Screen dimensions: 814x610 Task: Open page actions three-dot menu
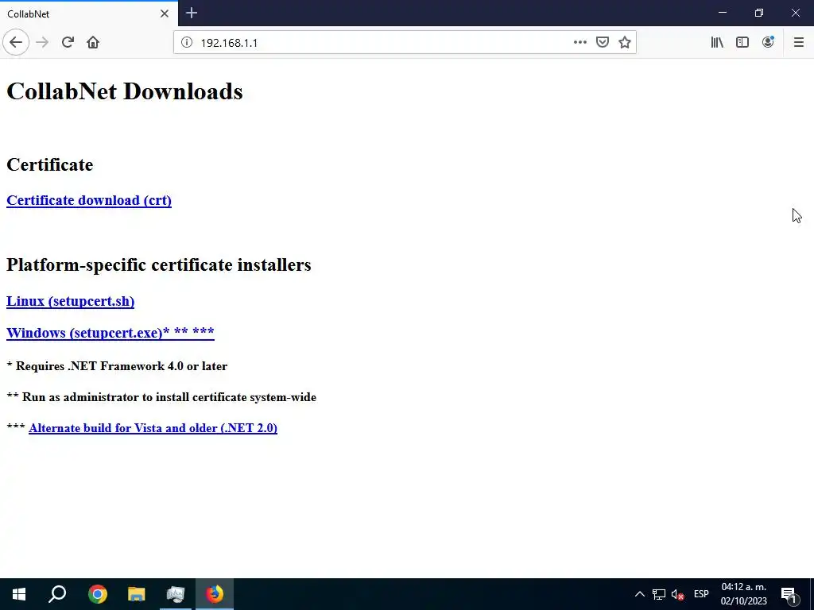point(579,43)
